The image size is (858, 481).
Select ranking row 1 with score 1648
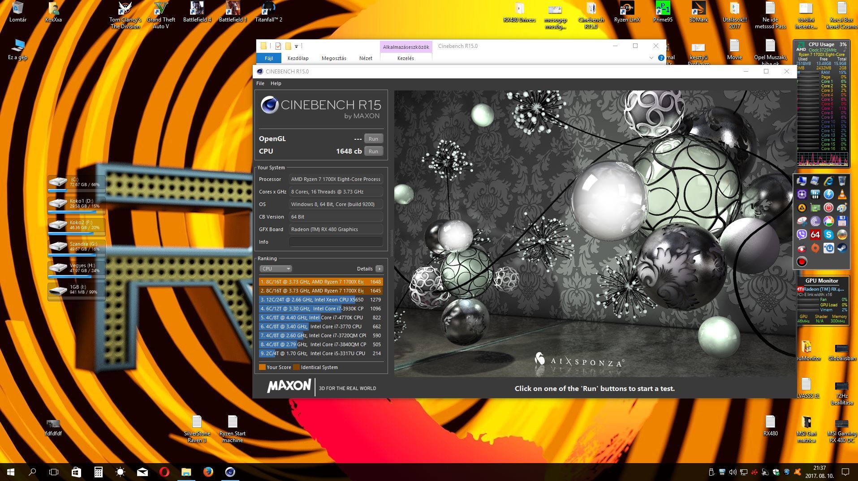(x=321, y=282)
